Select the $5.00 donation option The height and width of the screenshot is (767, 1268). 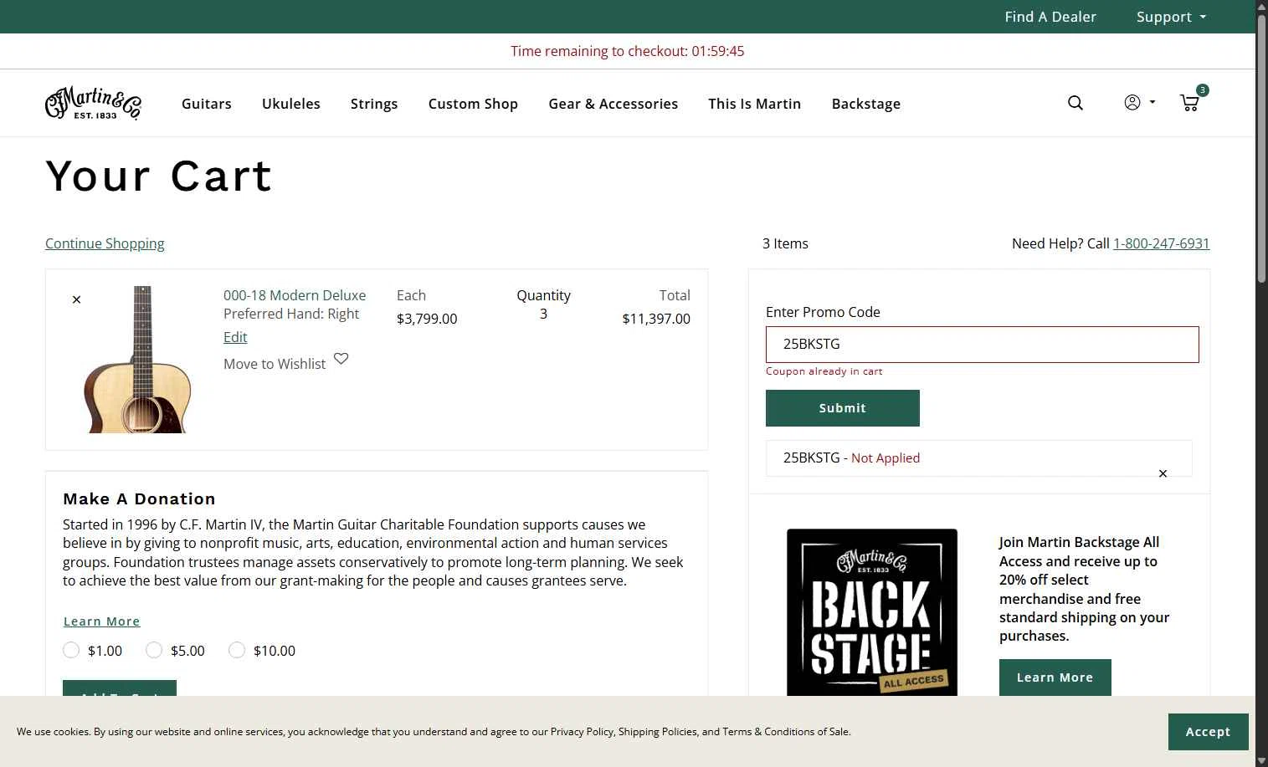pyautogui.click(x=154, y=650)
